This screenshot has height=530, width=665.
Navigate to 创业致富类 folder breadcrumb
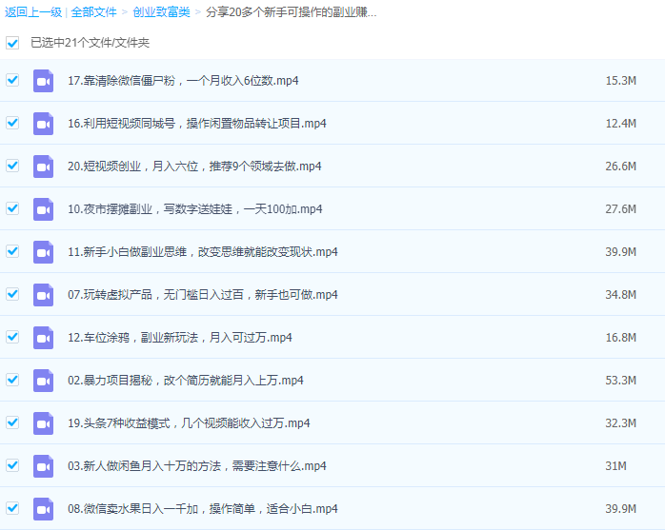pyautogui.click(x=161, y=12)
